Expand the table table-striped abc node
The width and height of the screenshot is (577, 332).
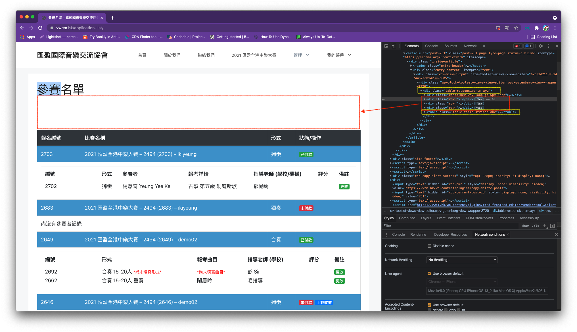[425, 112]
